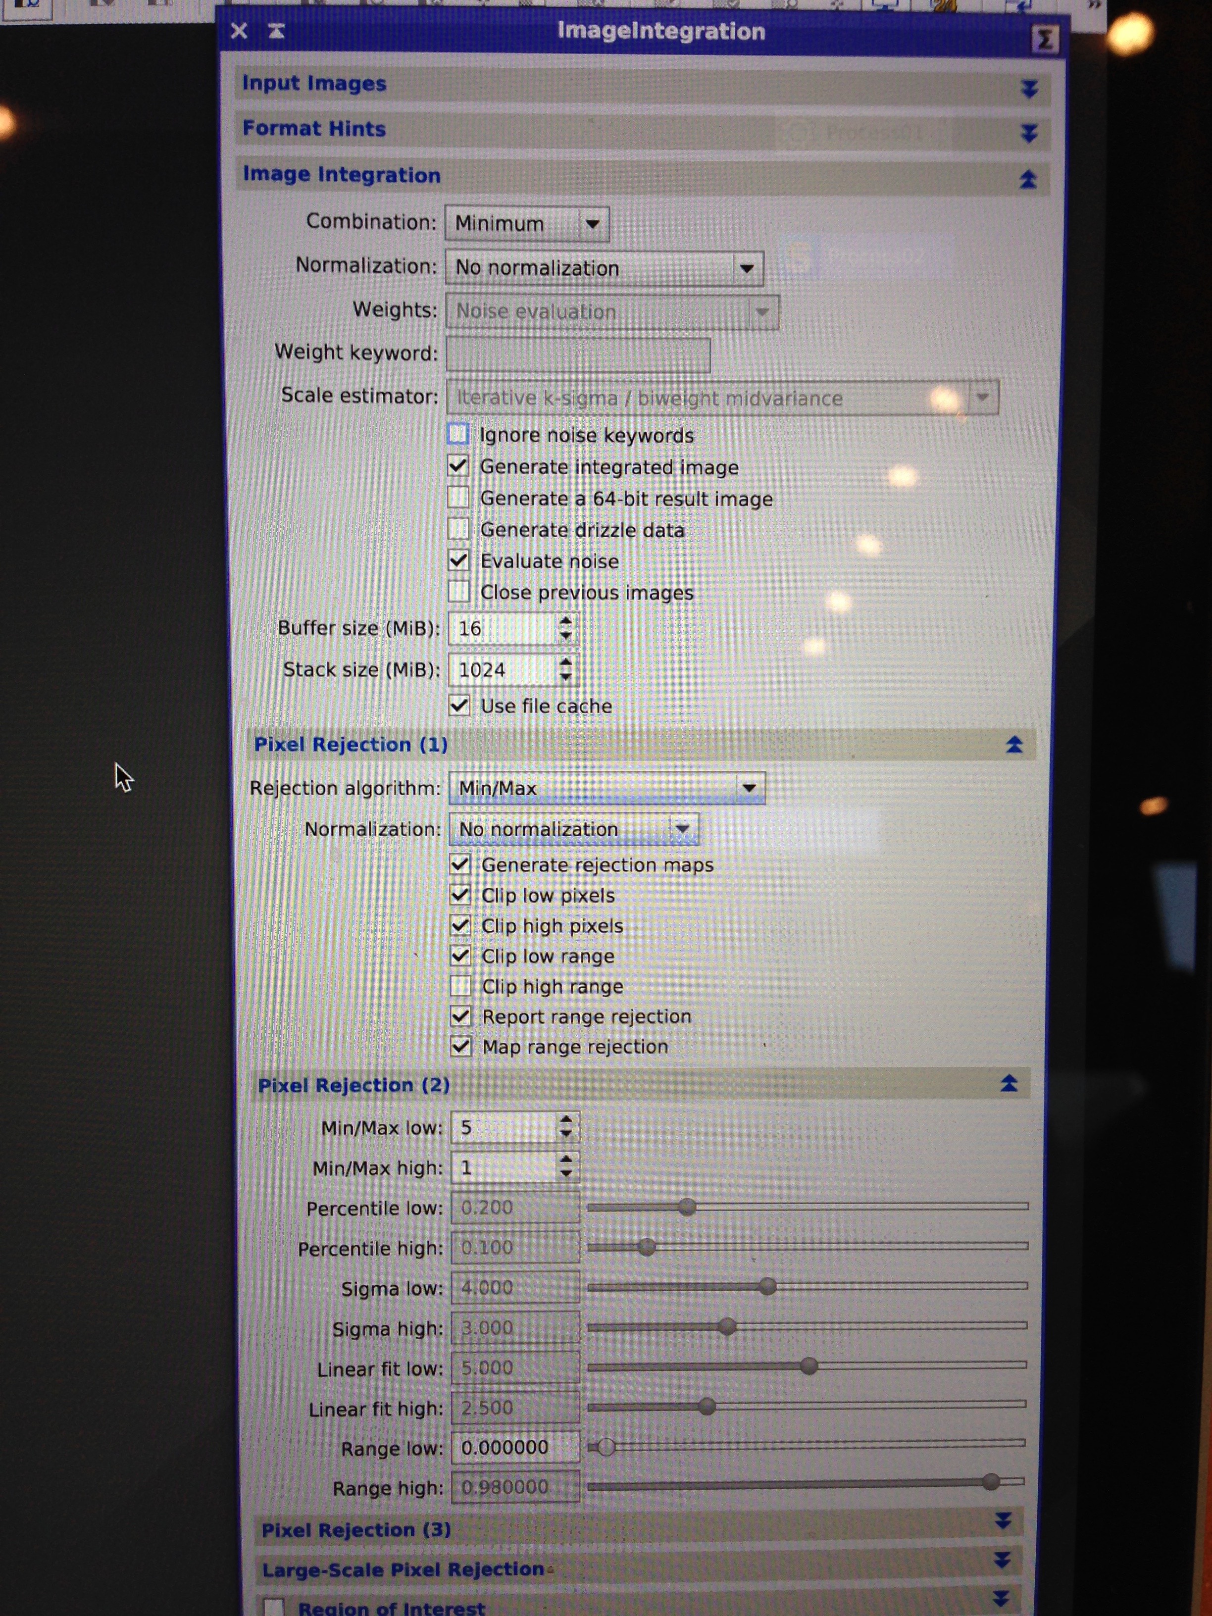Expand the Input Images section
Screen dimensions: 1212x1616
(x=1029, y=89)
